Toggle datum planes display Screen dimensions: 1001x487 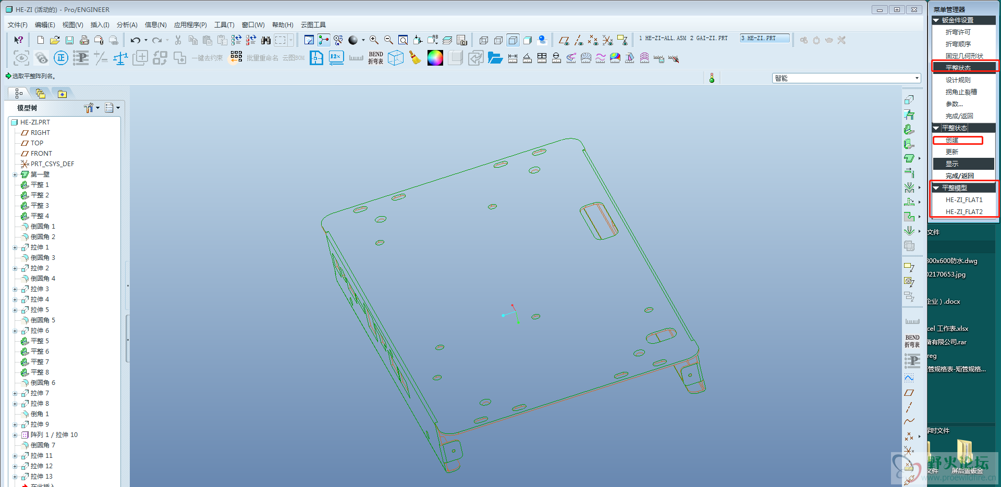pos(564,40)
